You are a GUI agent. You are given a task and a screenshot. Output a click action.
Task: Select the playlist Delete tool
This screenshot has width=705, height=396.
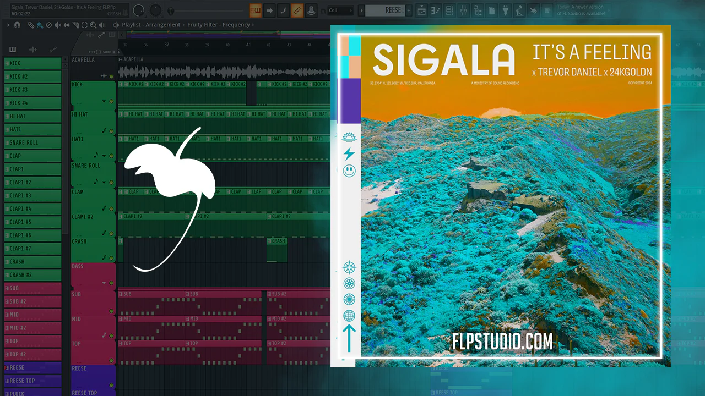click(49, 25)
